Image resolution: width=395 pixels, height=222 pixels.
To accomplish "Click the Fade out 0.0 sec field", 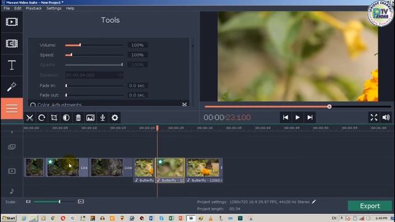I will pyautogui.click(x=138, y=95).
